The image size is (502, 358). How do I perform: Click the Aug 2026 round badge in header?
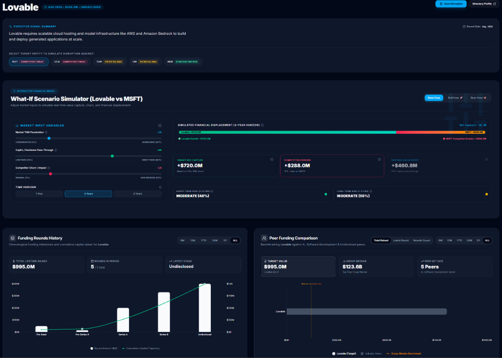[73, 7]
